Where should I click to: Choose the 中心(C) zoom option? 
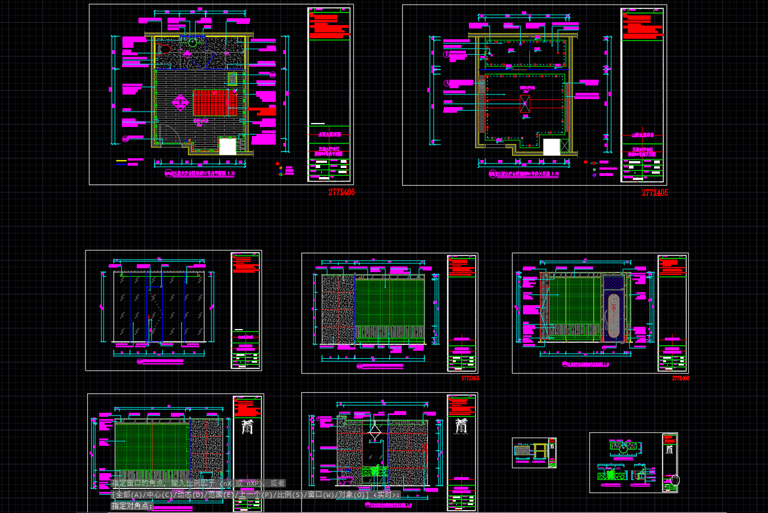[x=159, y=495]
